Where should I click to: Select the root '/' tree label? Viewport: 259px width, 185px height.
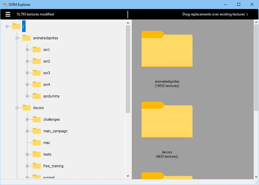point(24,26)
